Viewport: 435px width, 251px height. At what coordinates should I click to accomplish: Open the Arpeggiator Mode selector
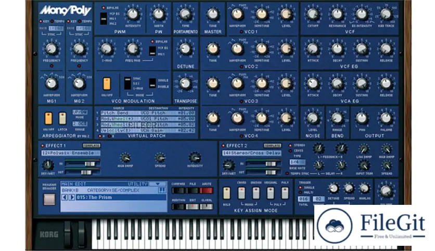[x=80, y=112]
